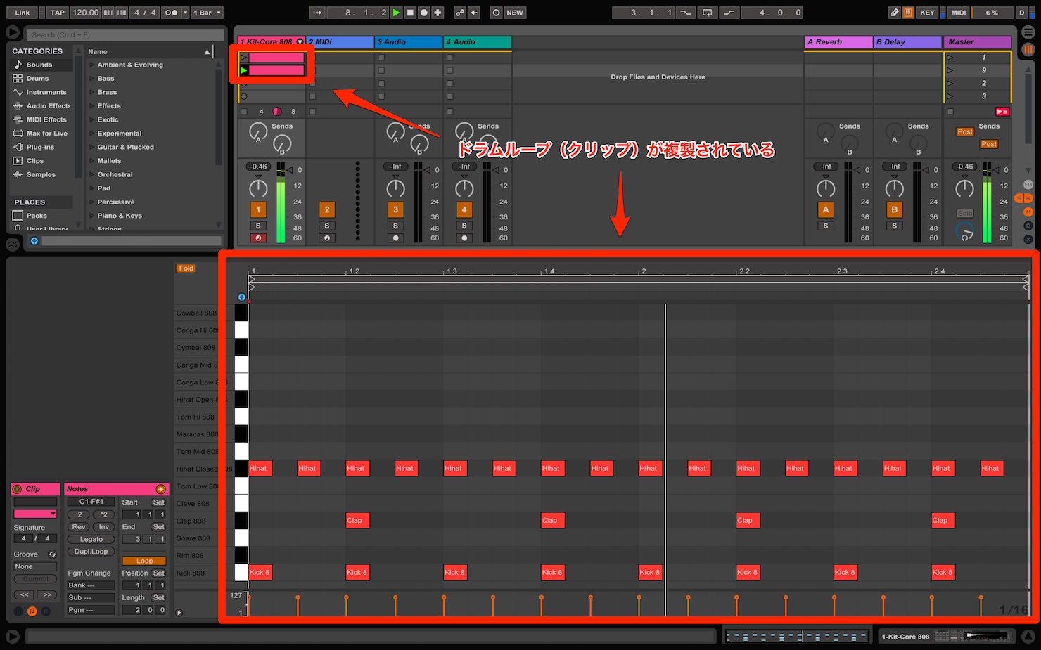Open the 1 Bar quantization dropdown
The image size is (1041, 650).
[x=207, y=13]
